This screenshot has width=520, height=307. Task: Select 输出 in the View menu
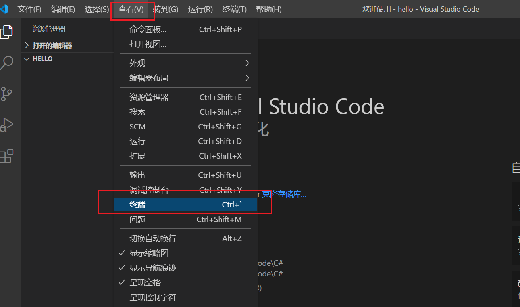(x=186, y=175)
